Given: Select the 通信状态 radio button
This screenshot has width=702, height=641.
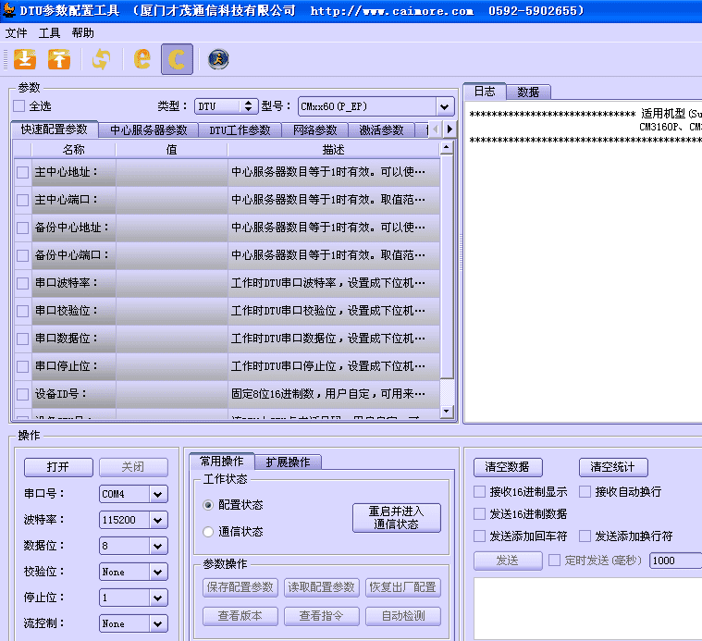Looking at the screenshot, I should [209, 532].
